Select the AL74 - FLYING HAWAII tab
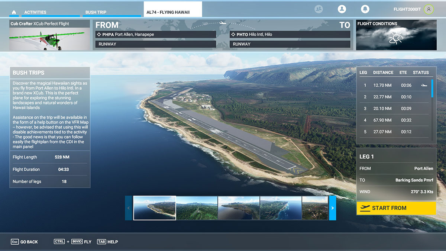446x251 pixels. [173, 9]
